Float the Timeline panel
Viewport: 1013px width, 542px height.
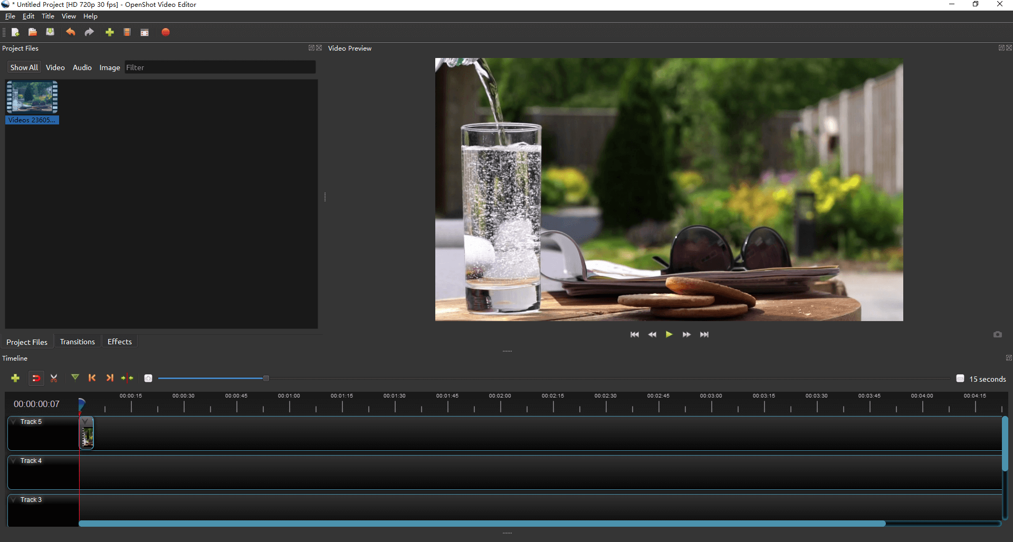point(1009,357)
